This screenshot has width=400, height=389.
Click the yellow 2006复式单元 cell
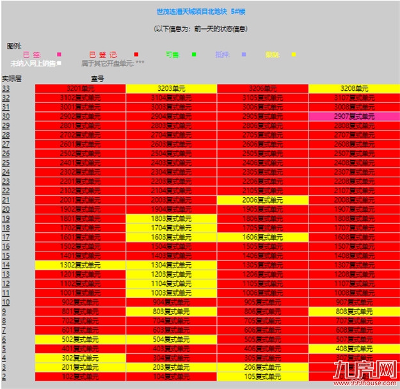pos(262,200)
